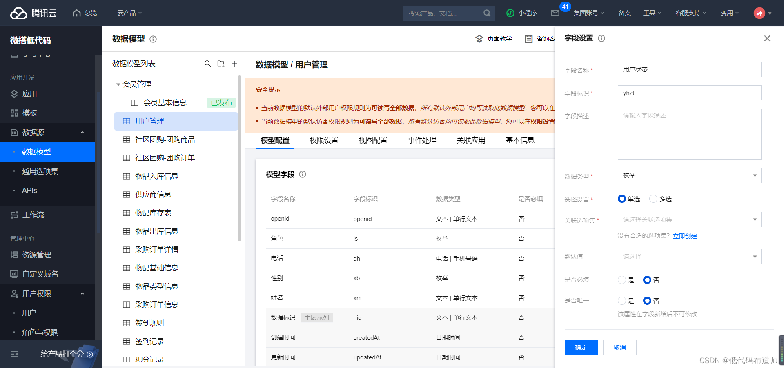Viewport: 784px width, 368px height.
Task: Add a new data model via plus icon
Action: click(x=234, y=64)
